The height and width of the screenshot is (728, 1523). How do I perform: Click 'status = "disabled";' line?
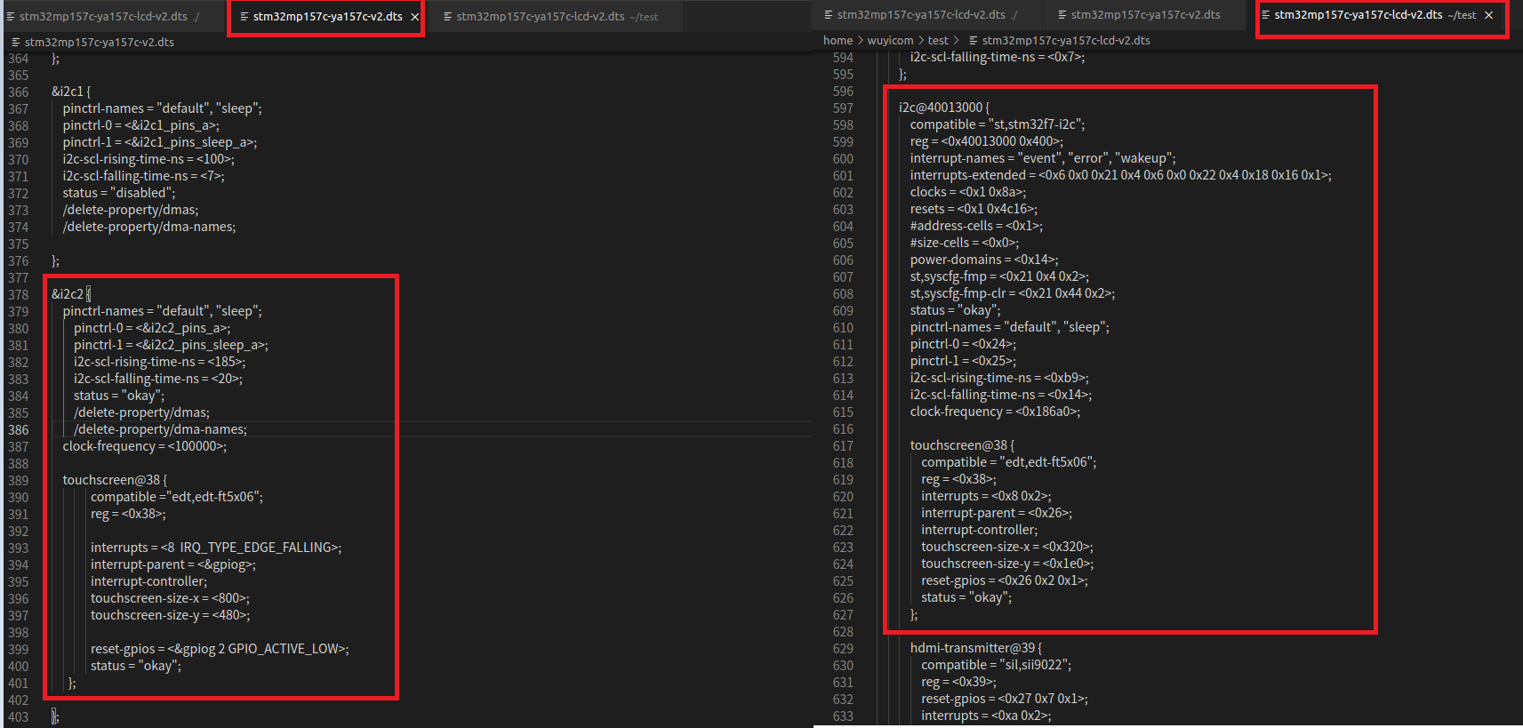click(119, 193)
